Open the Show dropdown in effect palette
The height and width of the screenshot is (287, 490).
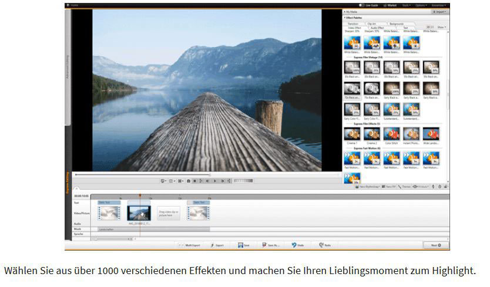pyautogui.click(x=442, y=28)
